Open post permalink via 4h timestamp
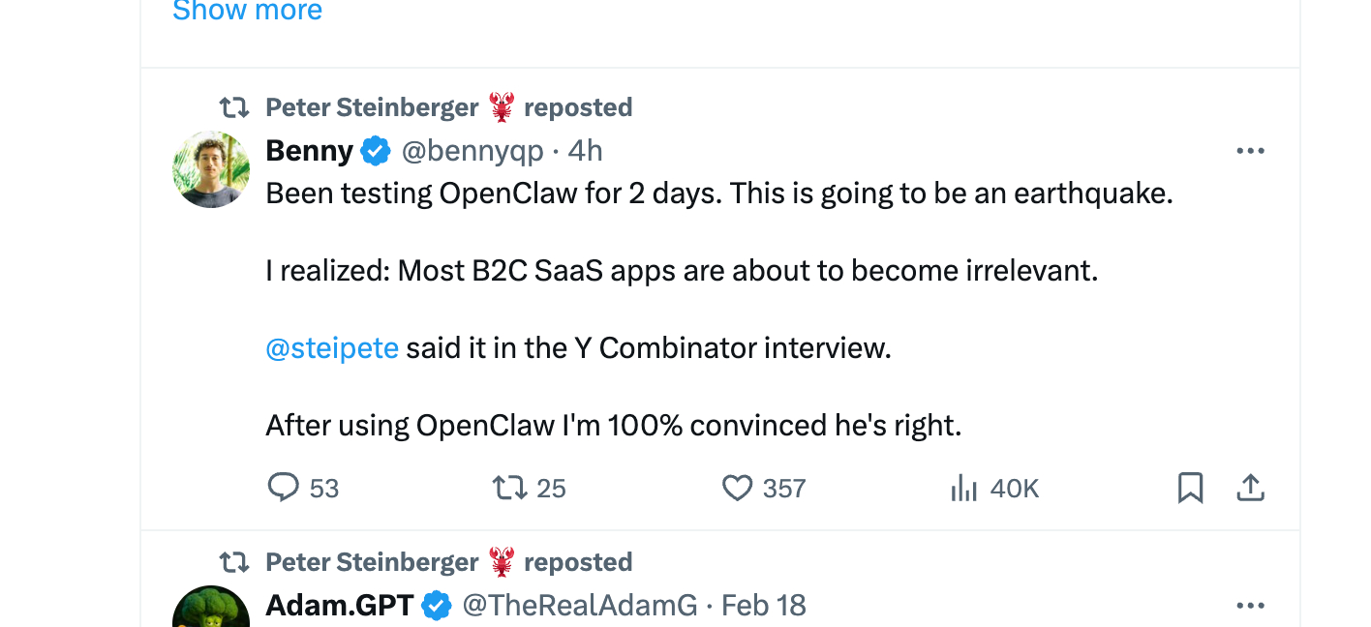Image resolution: width=1371 pixels, height=627 pixels. 585,151
